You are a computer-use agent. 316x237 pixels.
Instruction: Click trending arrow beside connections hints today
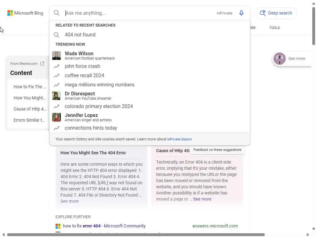click(x=56, y=128)
